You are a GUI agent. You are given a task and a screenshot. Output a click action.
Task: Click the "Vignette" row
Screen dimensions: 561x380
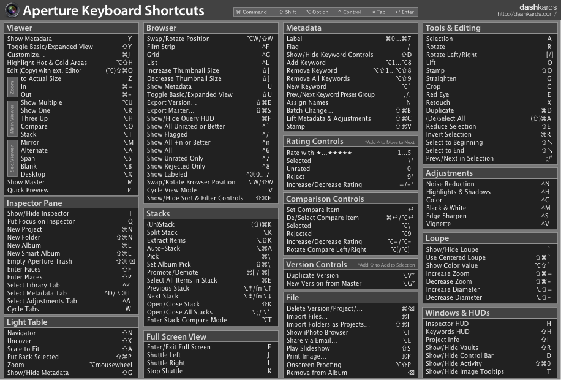pos(488,224)
